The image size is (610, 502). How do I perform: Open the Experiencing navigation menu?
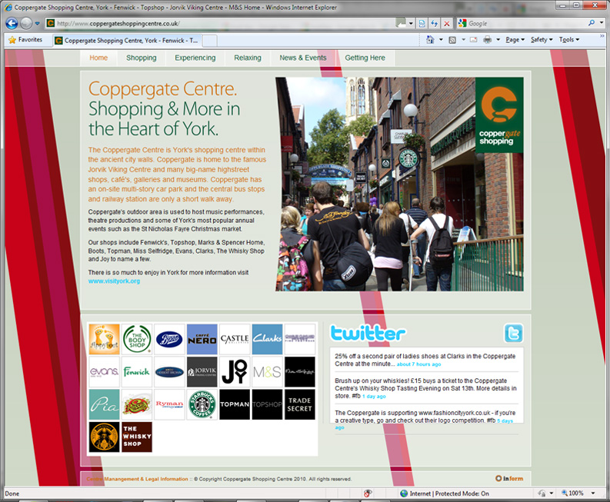(195, 58)
